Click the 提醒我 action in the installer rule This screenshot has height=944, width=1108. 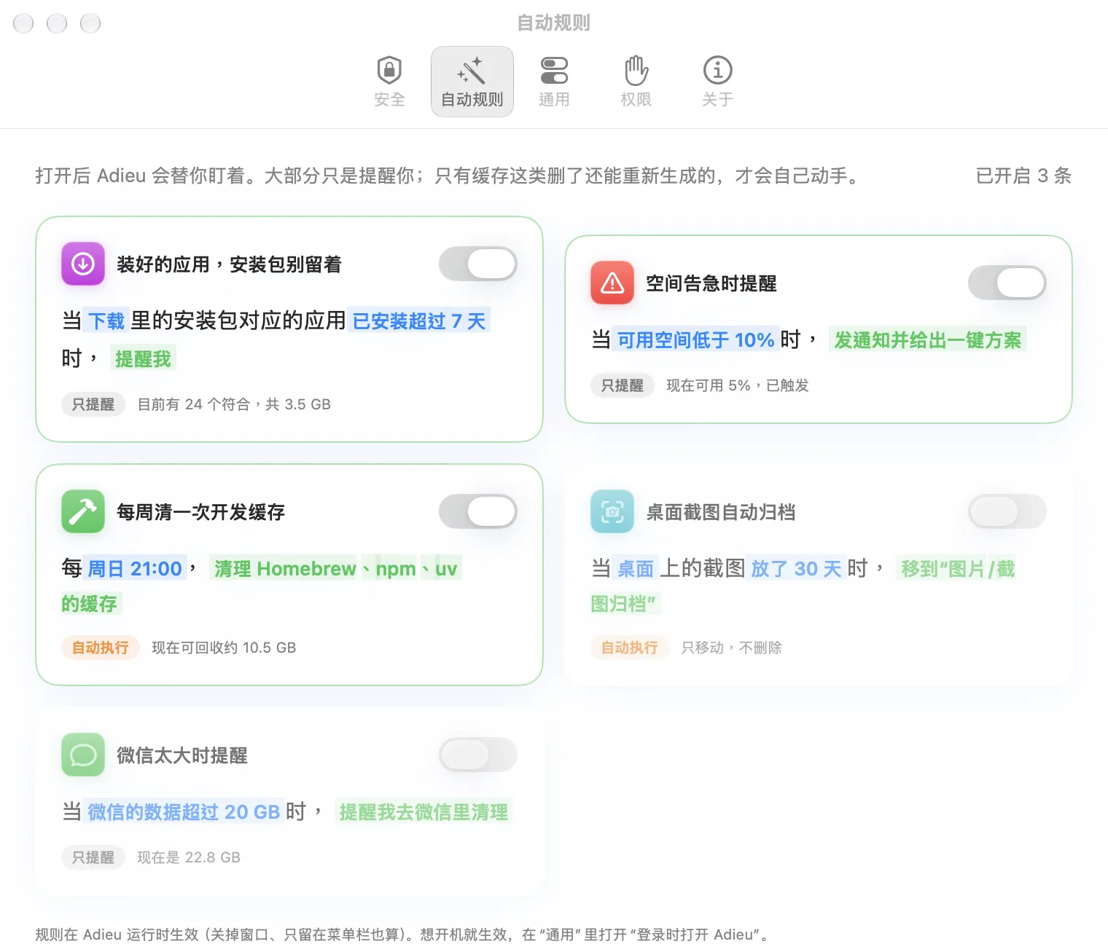coord(143,358)
